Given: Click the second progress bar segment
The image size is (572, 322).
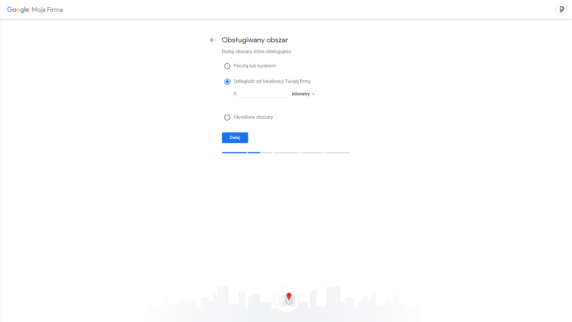Looking at the screenshot, I should 260,153.
